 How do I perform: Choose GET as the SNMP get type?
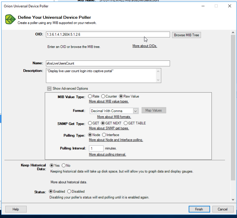(90, 123)
